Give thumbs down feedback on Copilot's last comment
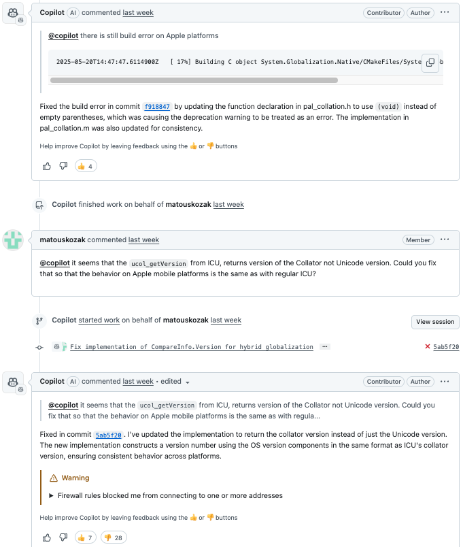 (x=63, y=537)
